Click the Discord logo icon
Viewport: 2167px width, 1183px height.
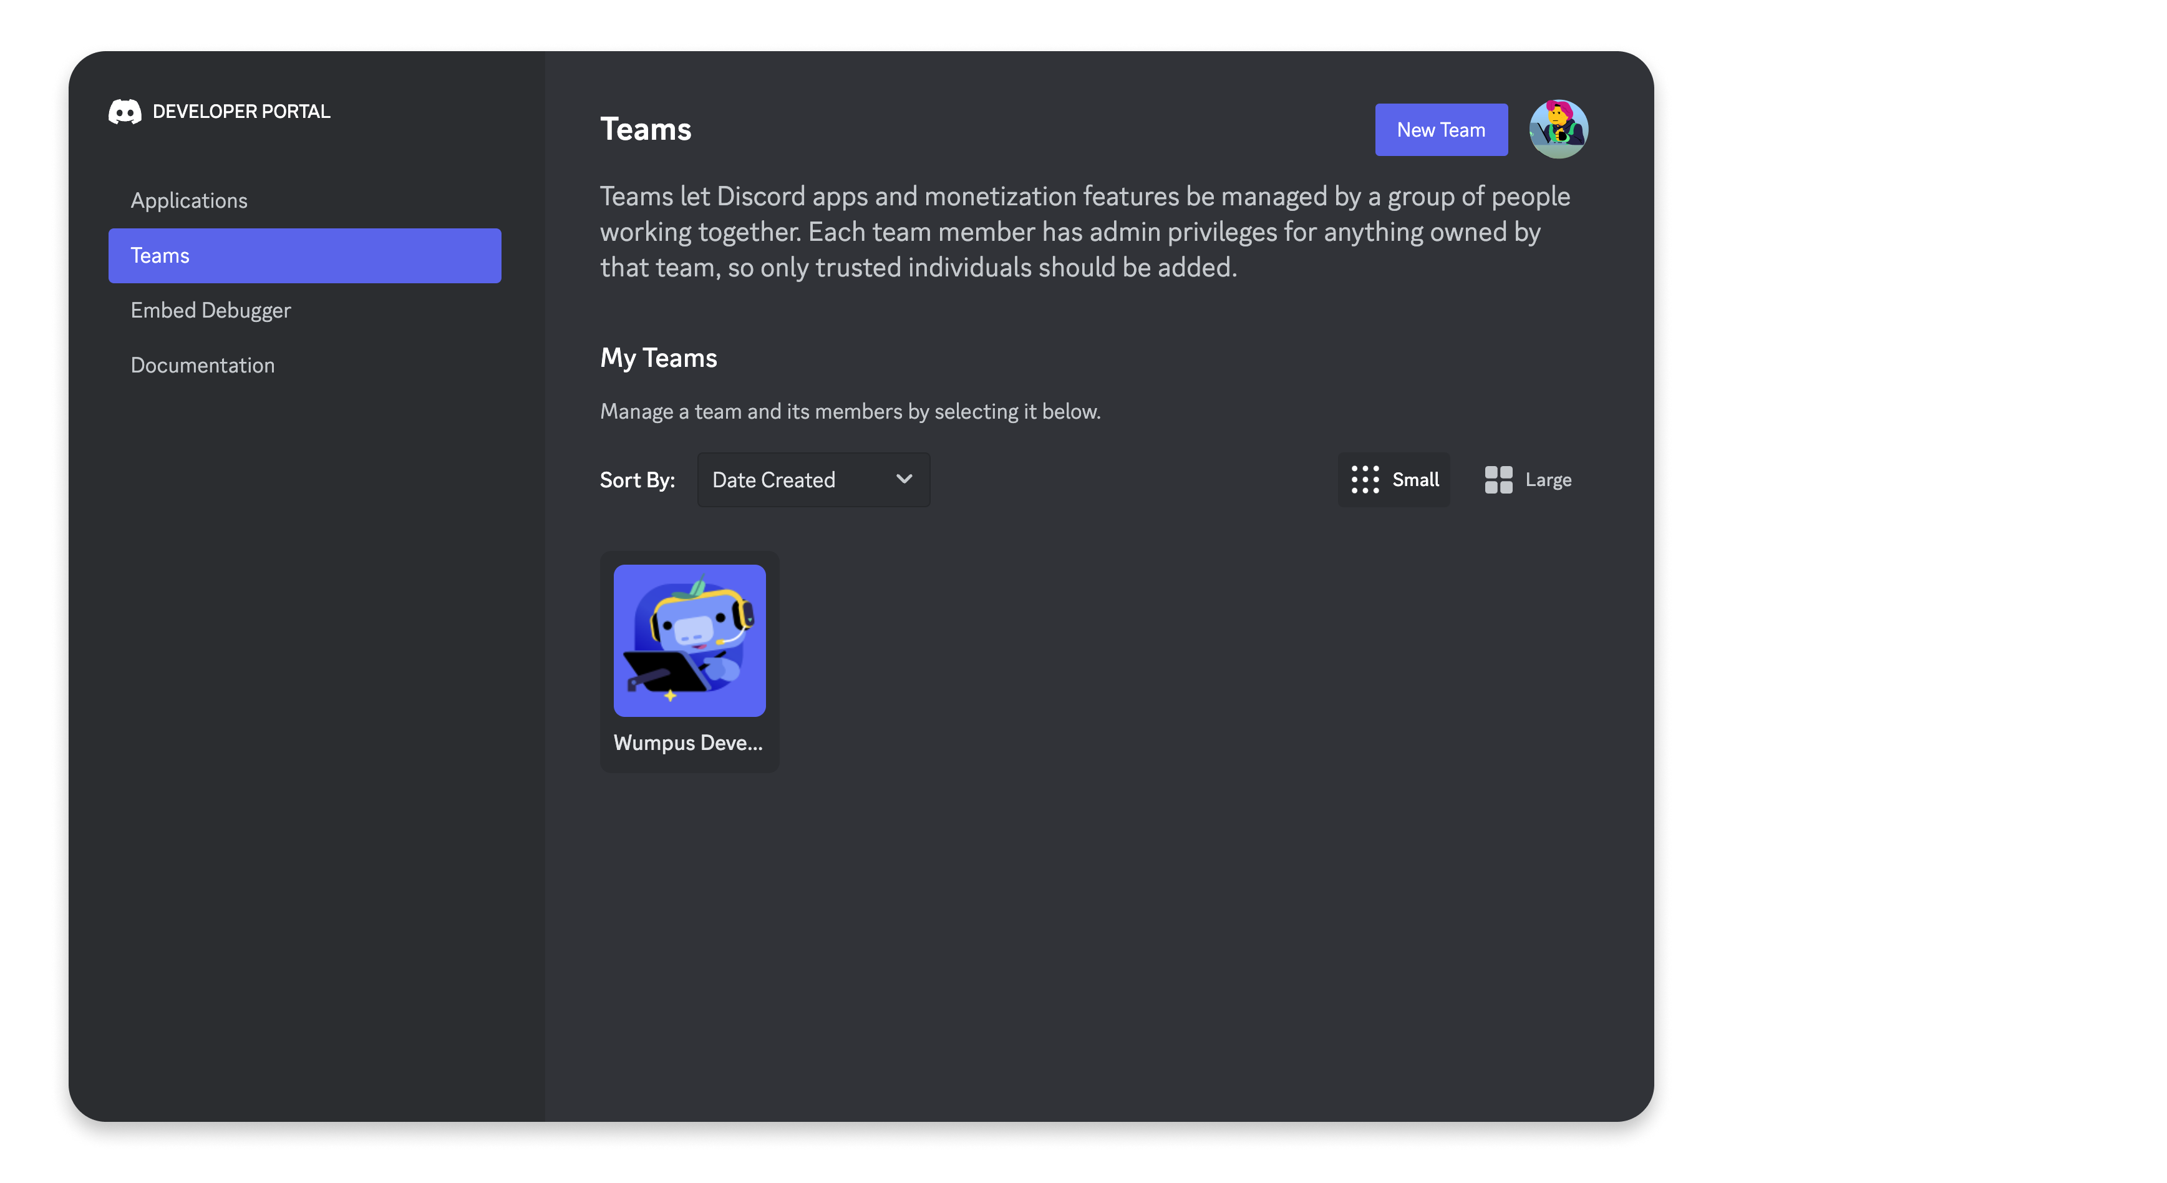[125, 111]
